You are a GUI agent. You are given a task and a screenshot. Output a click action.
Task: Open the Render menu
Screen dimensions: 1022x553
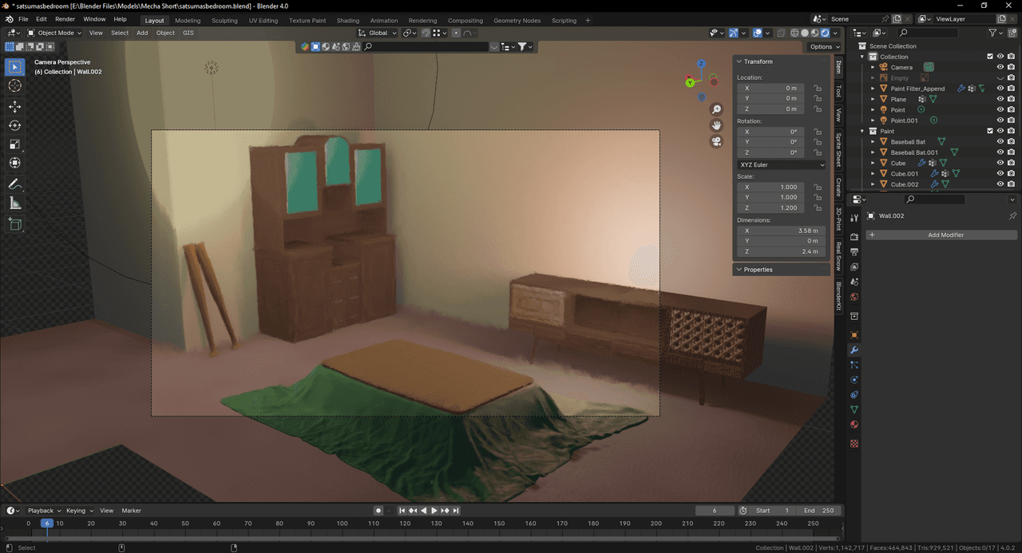(x=65, y=19)
